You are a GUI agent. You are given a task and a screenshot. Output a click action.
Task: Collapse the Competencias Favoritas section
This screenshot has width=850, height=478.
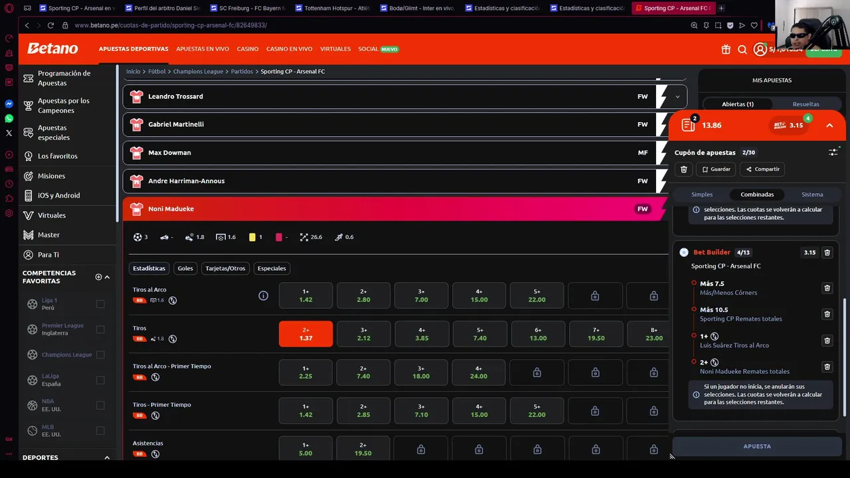(107, 277)
